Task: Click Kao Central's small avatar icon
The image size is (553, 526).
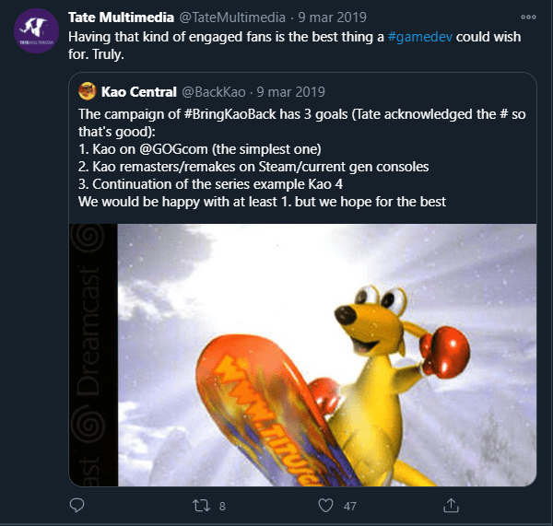Action: pyautogui.click(x=87, y=91)
